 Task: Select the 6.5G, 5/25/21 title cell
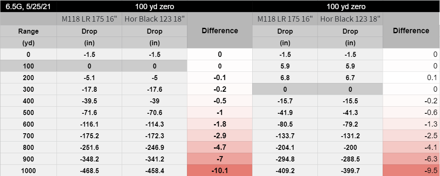pyautogui.click(x=28, y=6)
